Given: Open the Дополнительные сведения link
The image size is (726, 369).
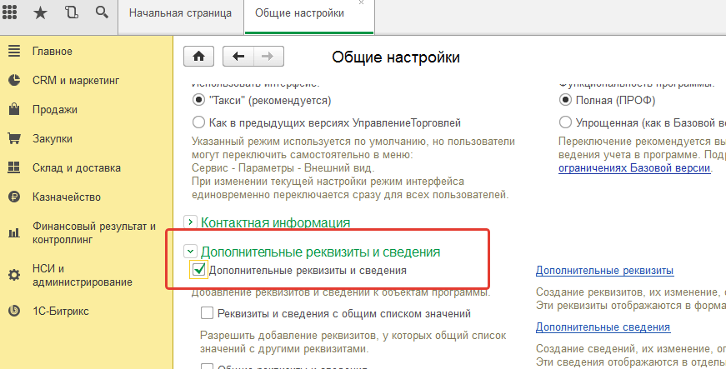Looking at the screenshot, I should (x=603, y=327).
